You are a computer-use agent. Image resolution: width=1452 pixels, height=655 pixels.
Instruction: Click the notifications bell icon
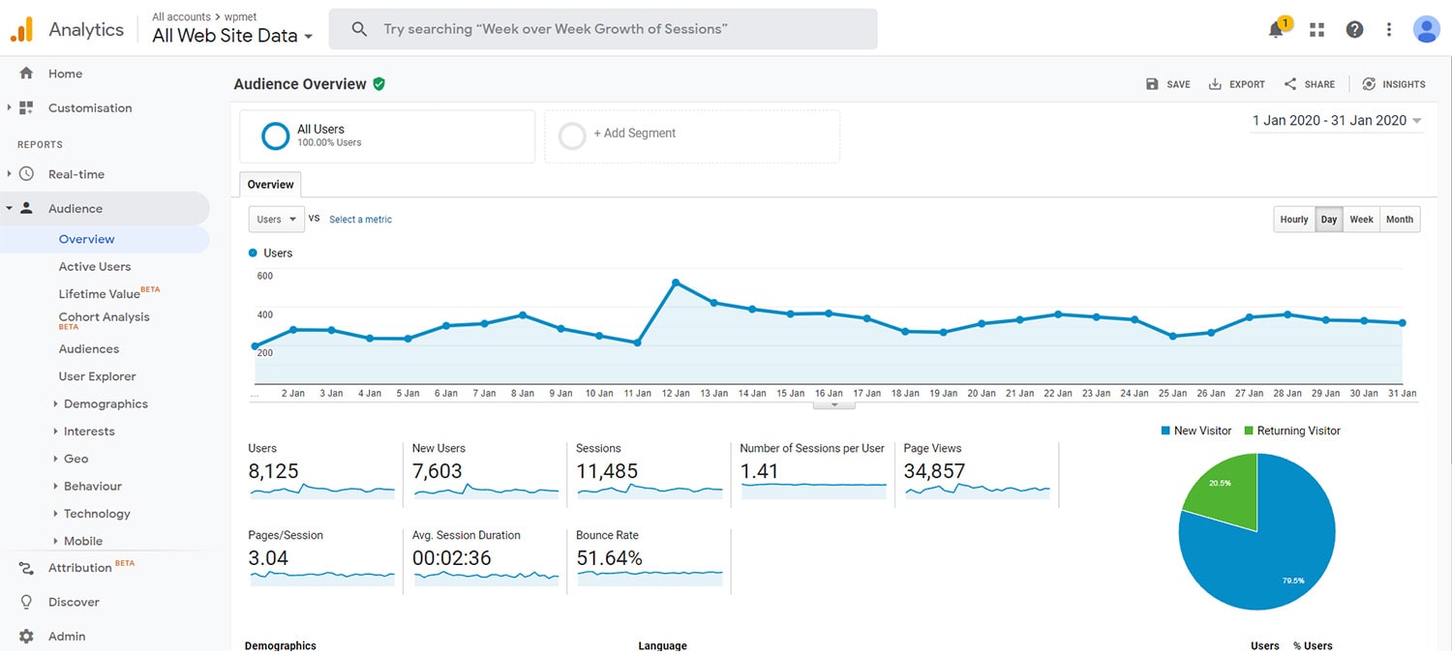coord(1274,29)
